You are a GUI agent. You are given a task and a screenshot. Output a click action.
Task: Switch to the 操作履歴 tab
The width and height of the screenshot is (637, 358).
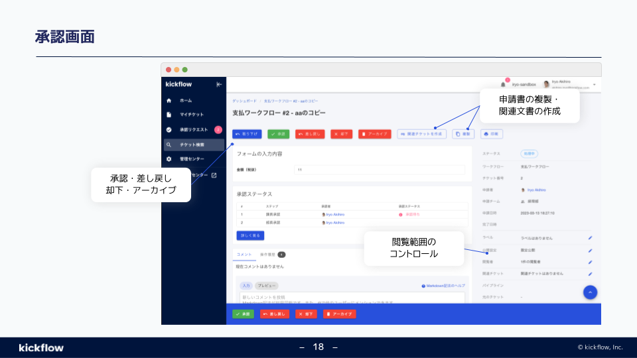[267, 255]
